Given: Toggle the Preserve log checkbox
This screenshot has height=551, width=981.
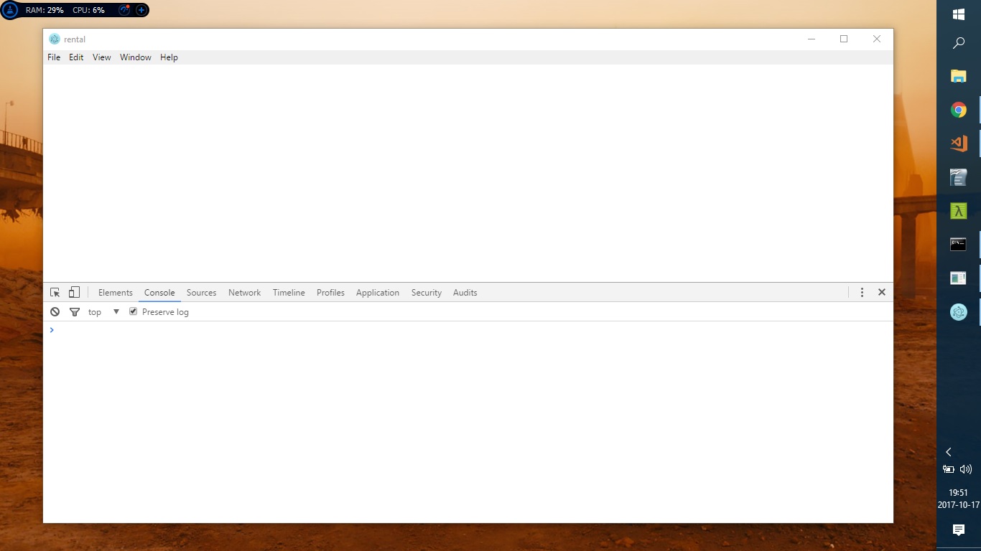Looking at the screenshot, I should pos(133,311).
